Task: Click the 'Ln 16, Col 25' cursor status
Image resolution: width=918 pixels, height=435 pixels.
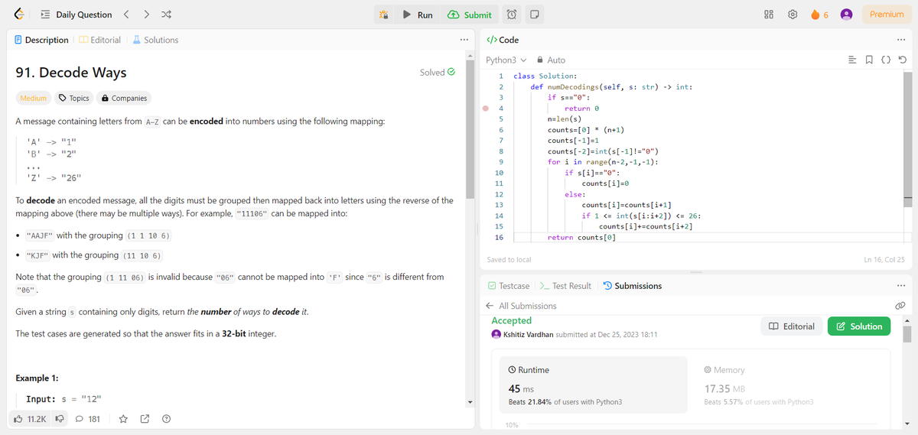Action: pos(884,260)
